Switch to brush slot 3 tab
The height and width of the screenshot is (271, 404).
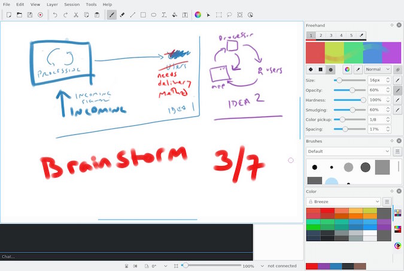pos(331,35)
